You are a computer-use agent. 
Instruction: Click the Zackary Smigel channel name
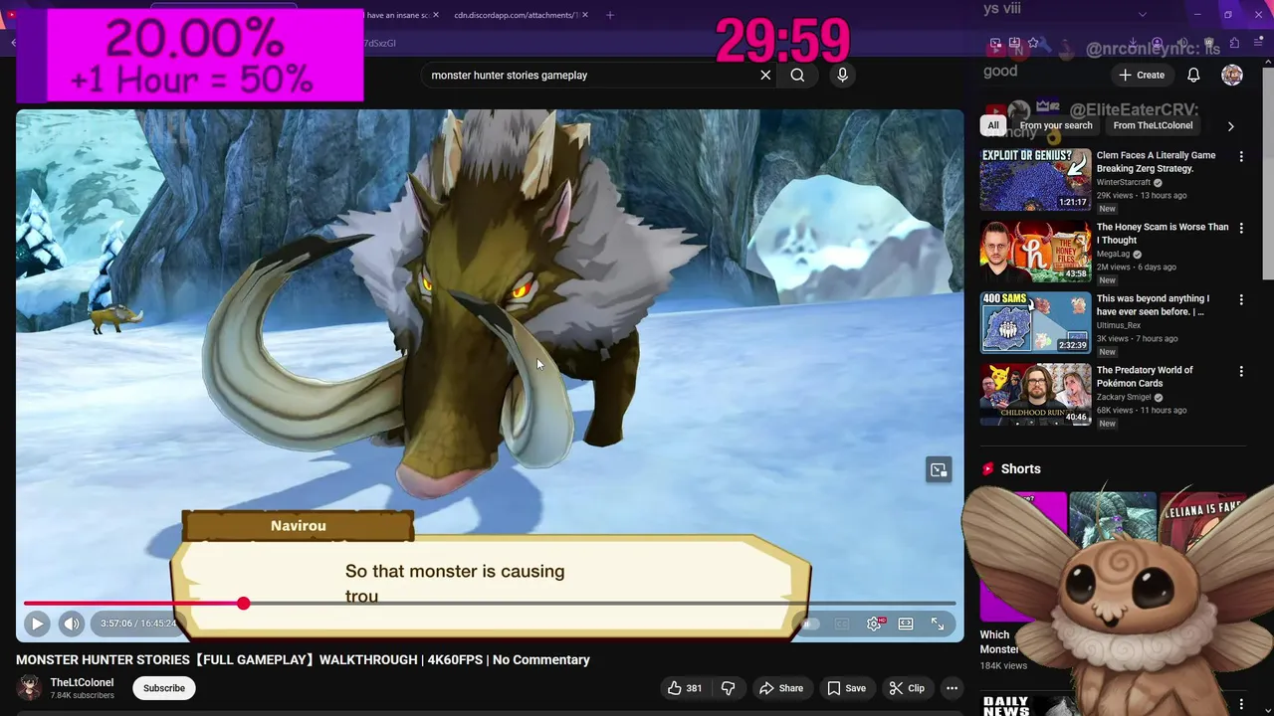click(x=1124, y=397)
